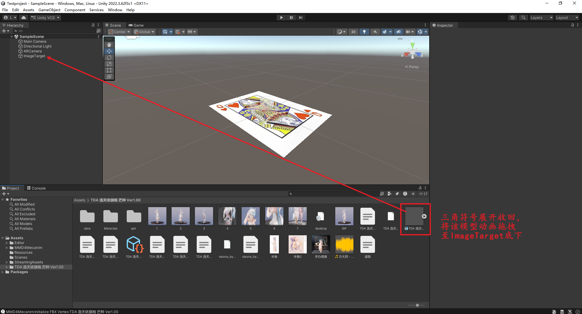582x314 pixels.
Task: Expand the Packages folder
Action: pos(3,272)
